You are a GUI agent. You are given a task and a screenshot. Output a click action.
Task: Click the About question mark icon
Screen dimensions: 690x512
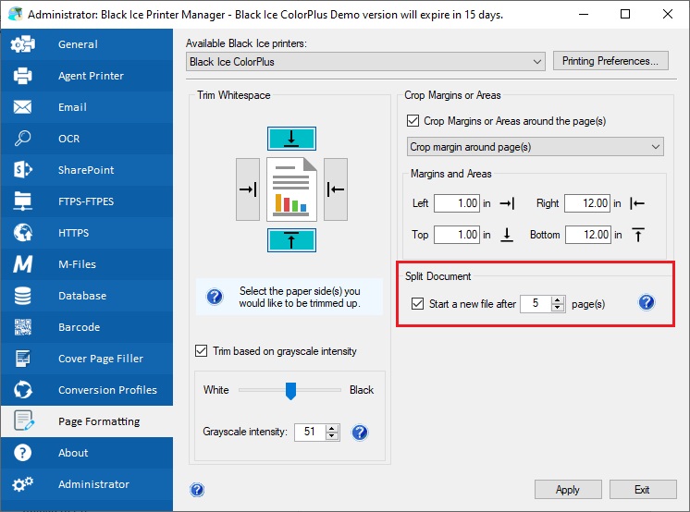click(22, 453)
